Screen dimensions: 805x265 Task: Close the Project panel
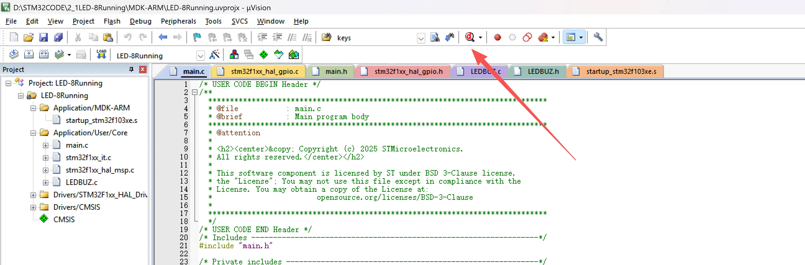point(143,69)
